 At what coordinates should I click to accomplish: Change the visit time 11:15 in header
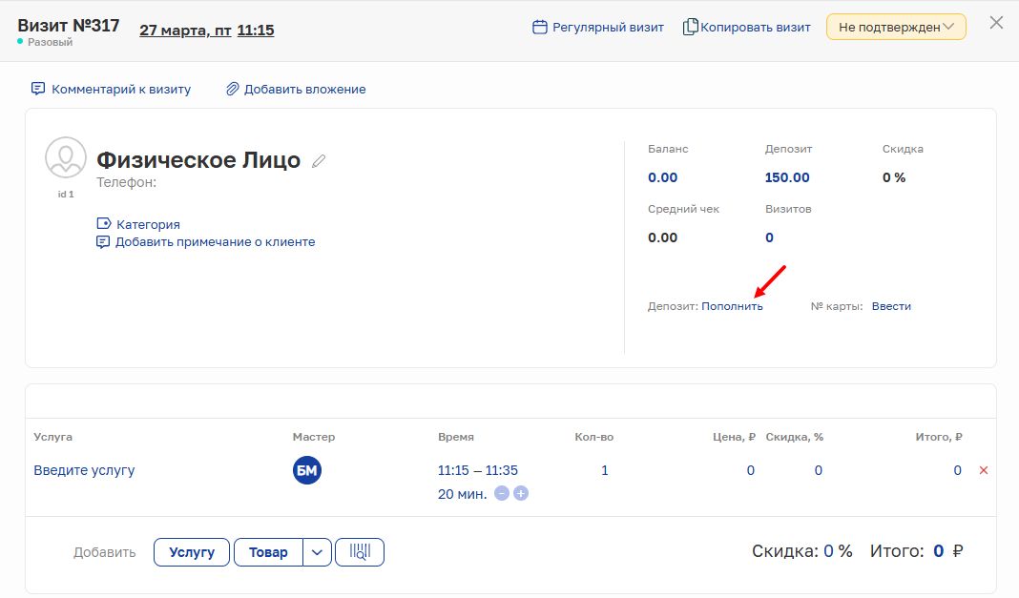(x=256, y=31)
